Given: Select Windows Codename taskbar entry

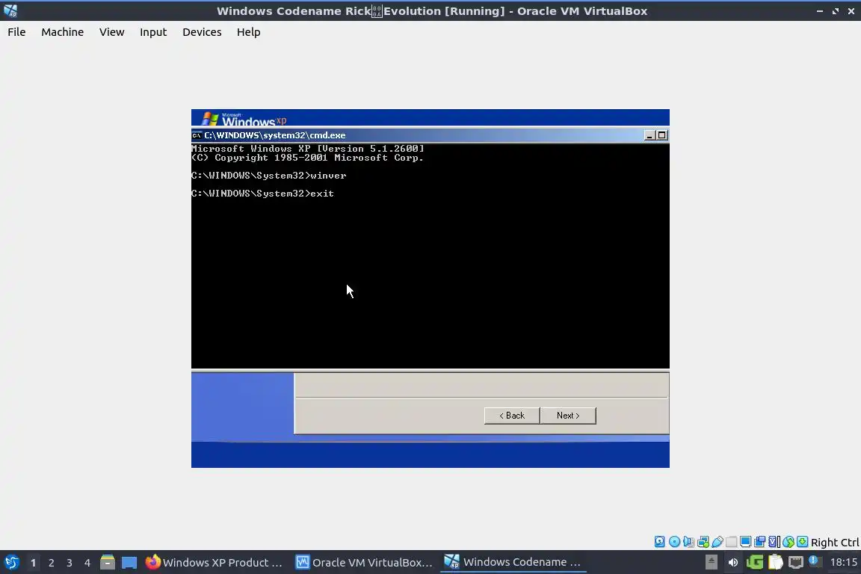Looking at the screenshot, I should [514, 563].
